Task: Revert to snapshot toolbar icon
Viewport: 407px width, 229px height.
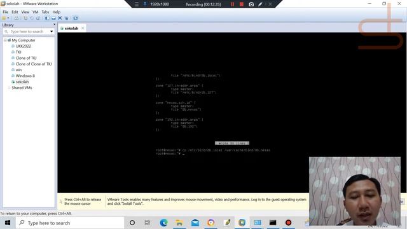Action: (32, 18)
